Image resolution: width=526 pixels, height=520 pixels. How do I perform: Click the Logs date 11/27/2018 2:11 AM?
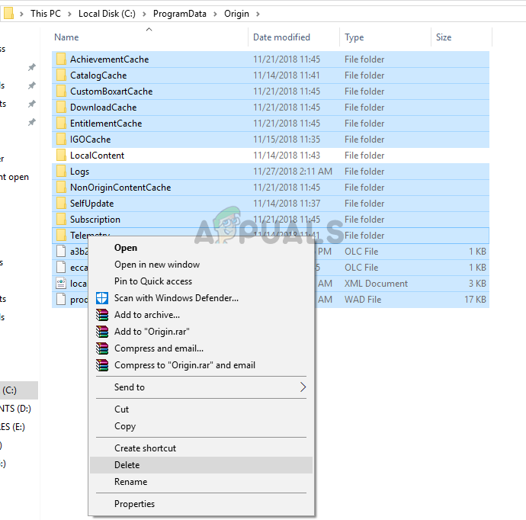click(293, 172)
